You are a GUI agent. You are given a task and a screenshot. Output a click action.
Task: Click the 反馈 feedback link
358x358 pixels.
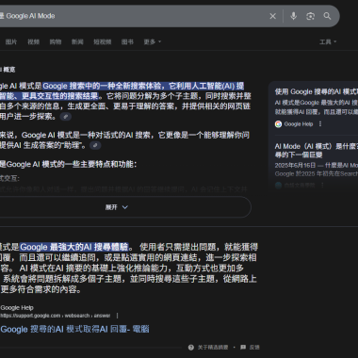click(x=254, y=348)
